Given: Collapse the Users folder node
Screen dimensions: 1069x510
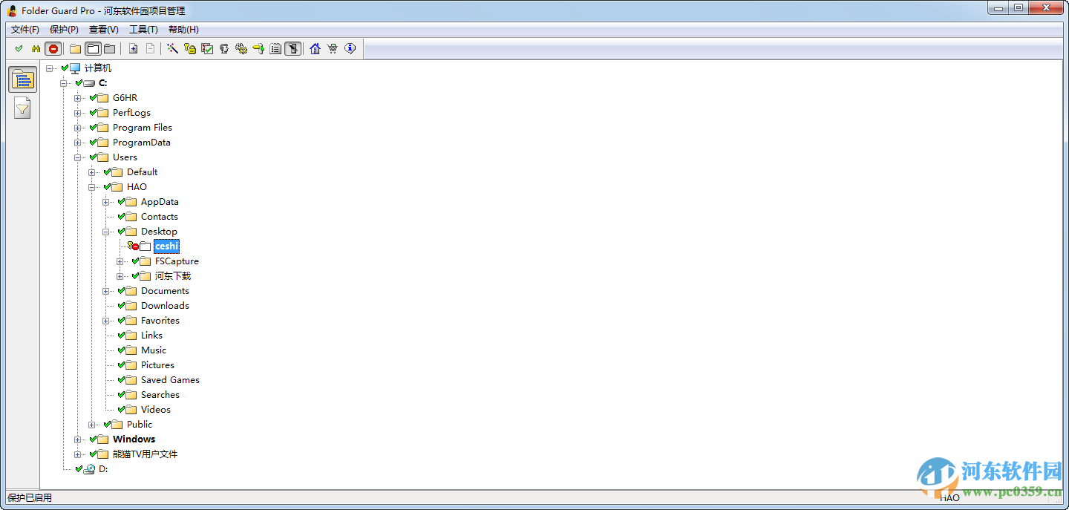Looking at the screenshot, I should (78, 157).
